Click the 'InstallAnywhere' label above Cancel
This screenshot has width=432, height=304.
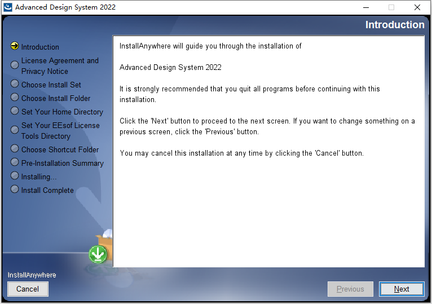pos(32,275)
